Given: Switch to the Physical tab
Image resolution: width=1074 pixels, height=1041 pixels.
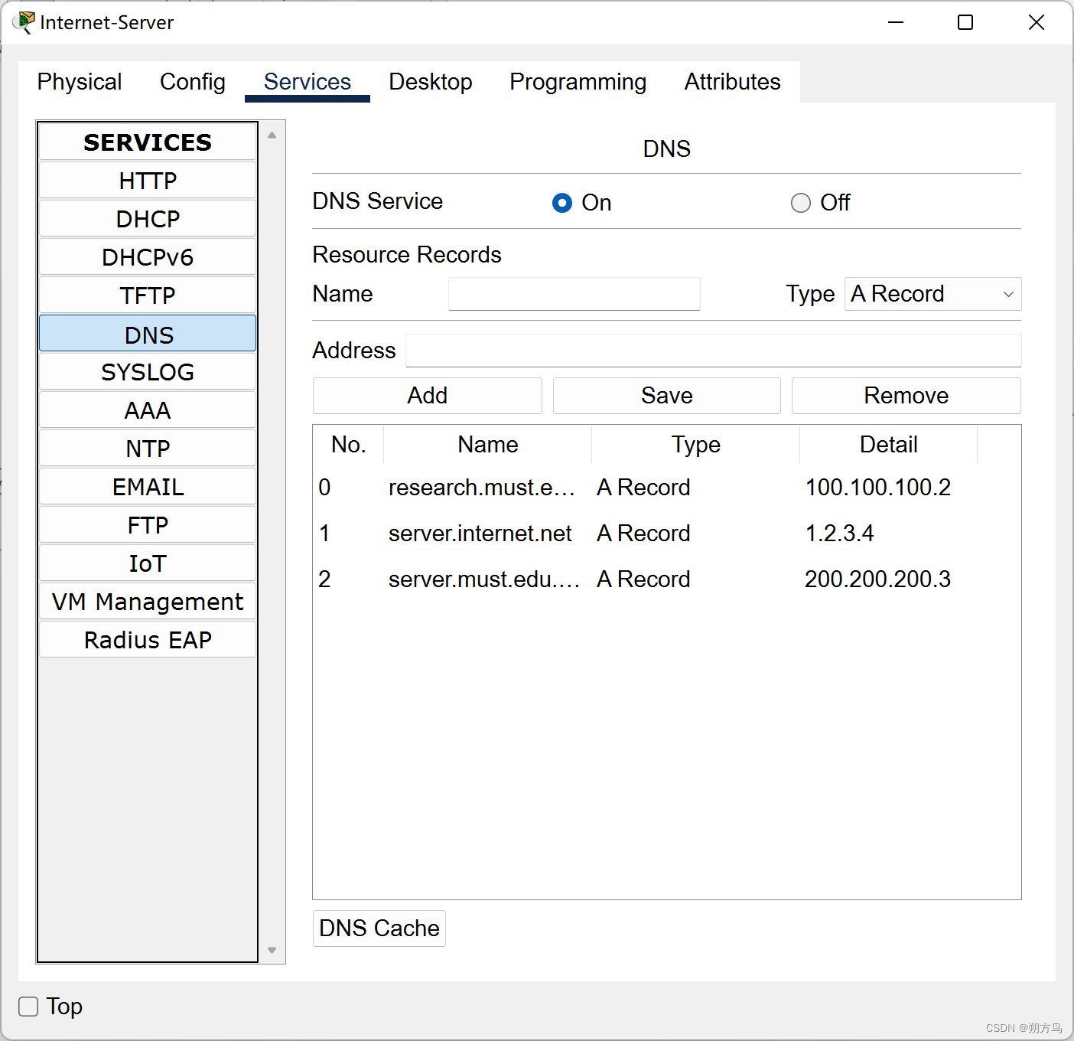Looking at the screenshot, I should [80, 82].
